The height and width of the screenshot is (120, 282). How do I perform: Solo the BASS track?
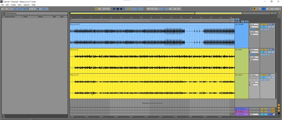pos(269,50)
